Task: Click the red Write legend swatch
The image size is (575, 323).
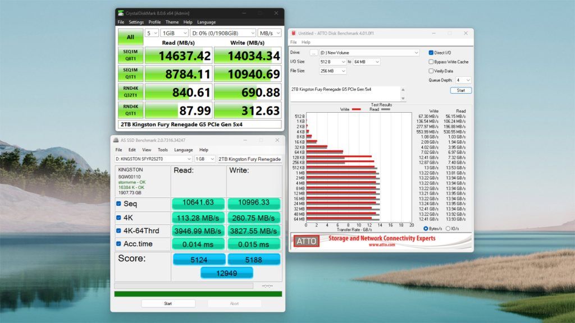Action: click(357, 109)
